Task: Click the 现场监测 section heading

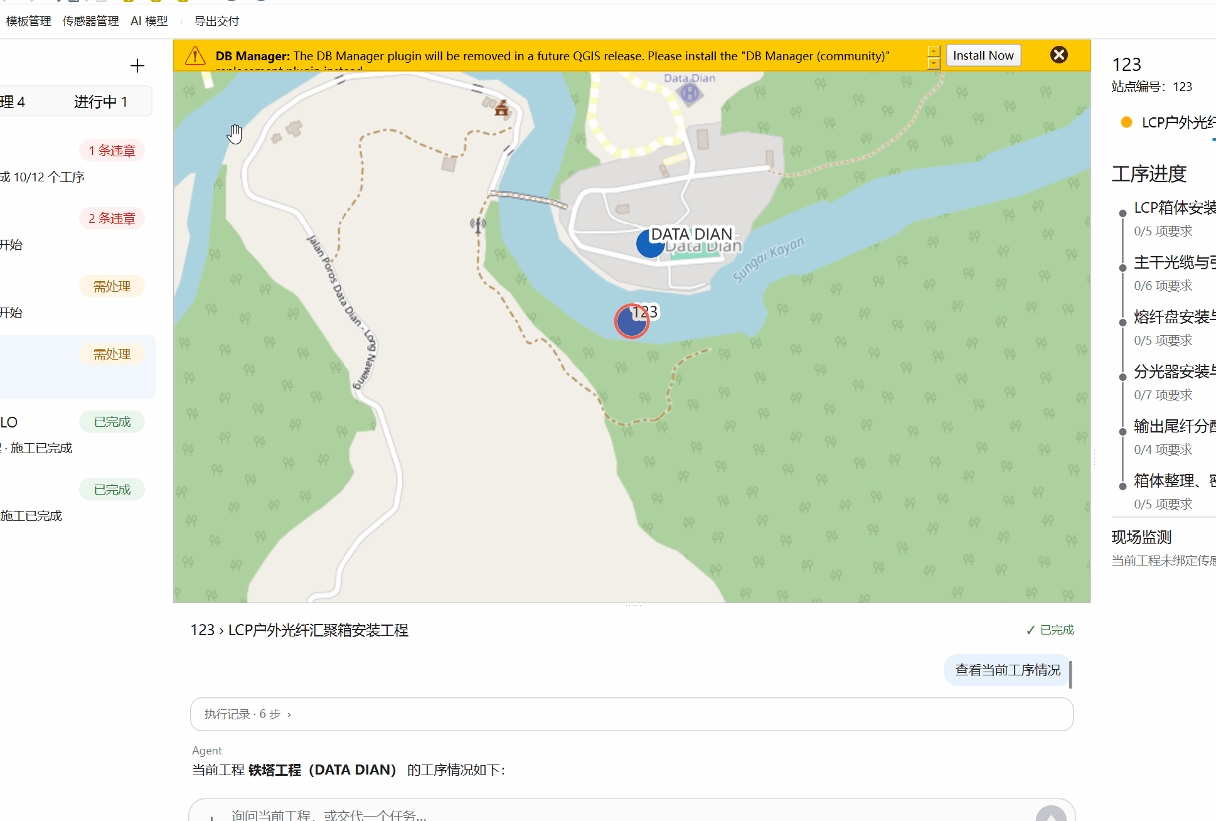Action: click(x=1141, y=537)
